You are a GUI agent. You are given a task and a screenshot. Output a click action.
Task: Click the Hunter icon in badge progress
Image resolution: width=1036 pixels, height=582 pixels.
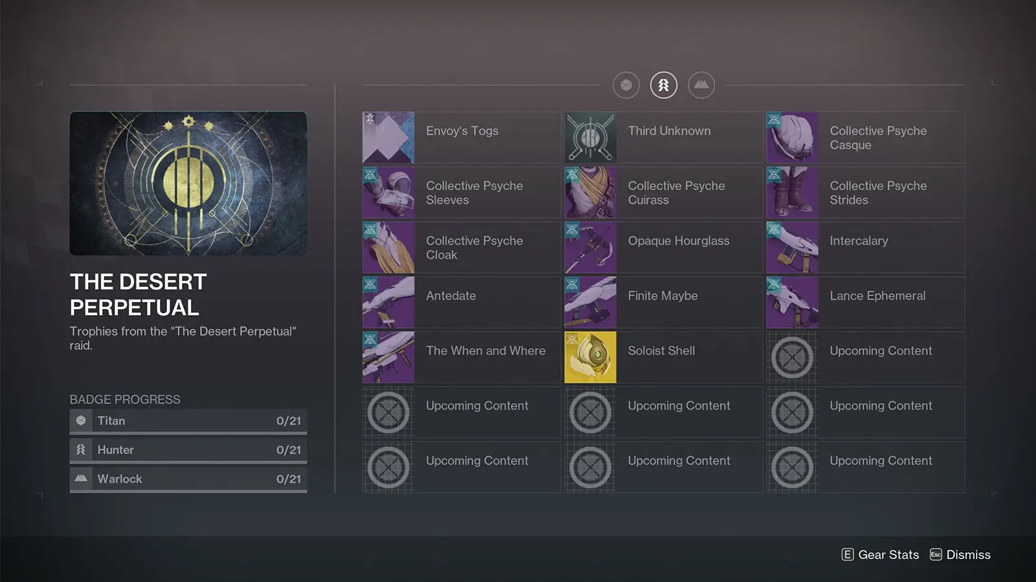click(x=81, y=449)
